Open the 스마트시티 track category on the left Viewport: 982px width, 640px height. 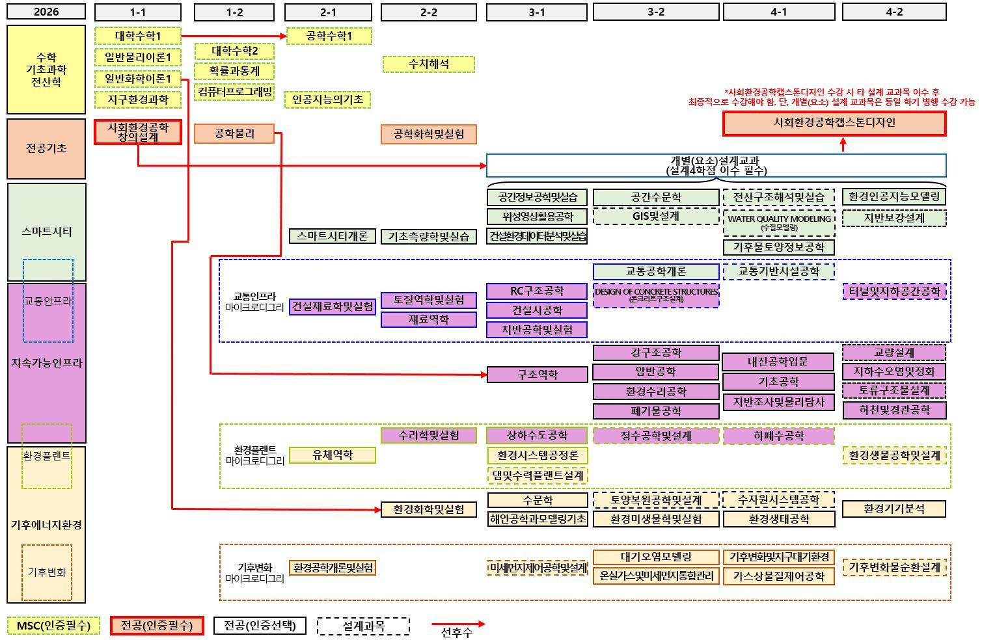[x=46, y=232]
